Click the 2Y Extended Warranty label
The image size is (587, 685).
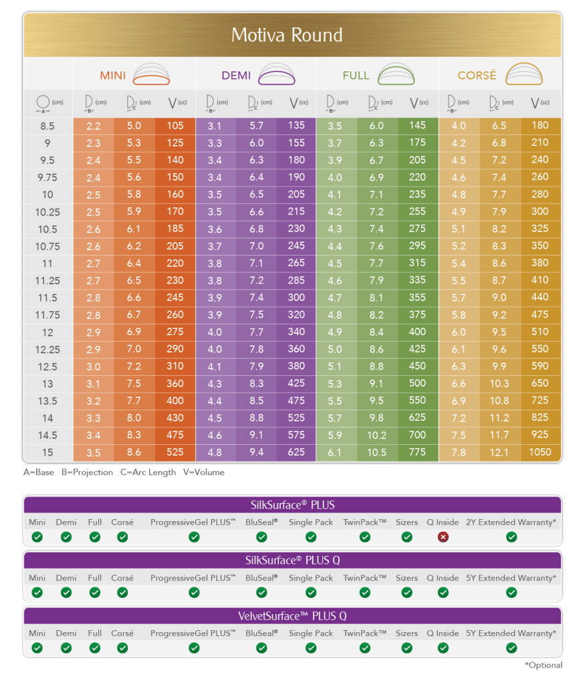511,522
